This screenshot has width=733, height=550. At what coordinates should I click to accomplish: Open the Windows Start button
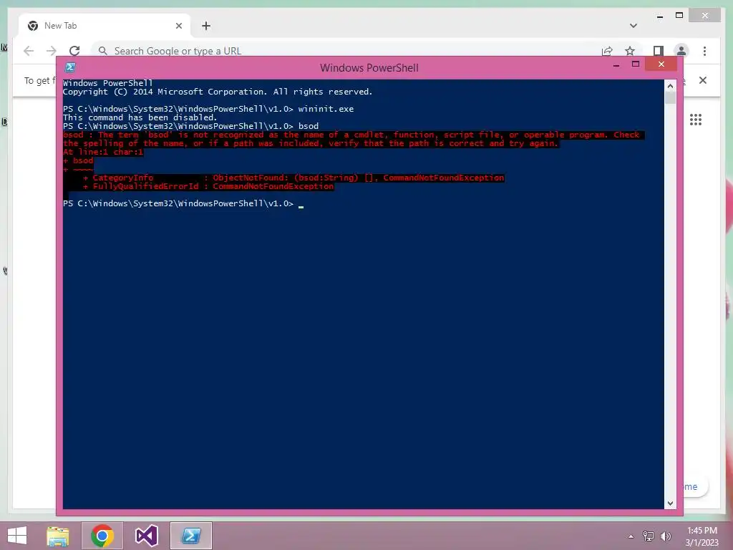17,536
